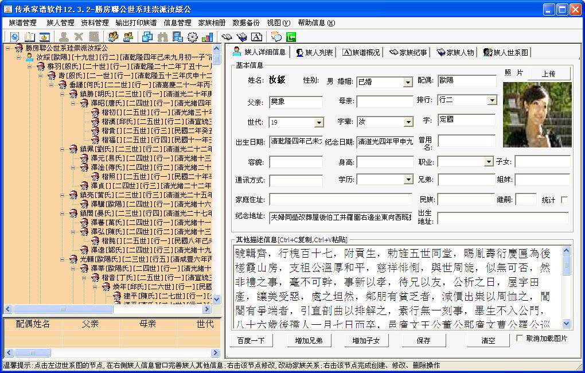Click the 配偶姓名 column header
This screenshot has height=373, width=585.
[33, 324]
